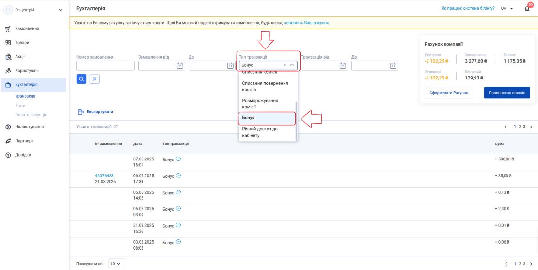Go to next page using top arrow

pos(531,127)
